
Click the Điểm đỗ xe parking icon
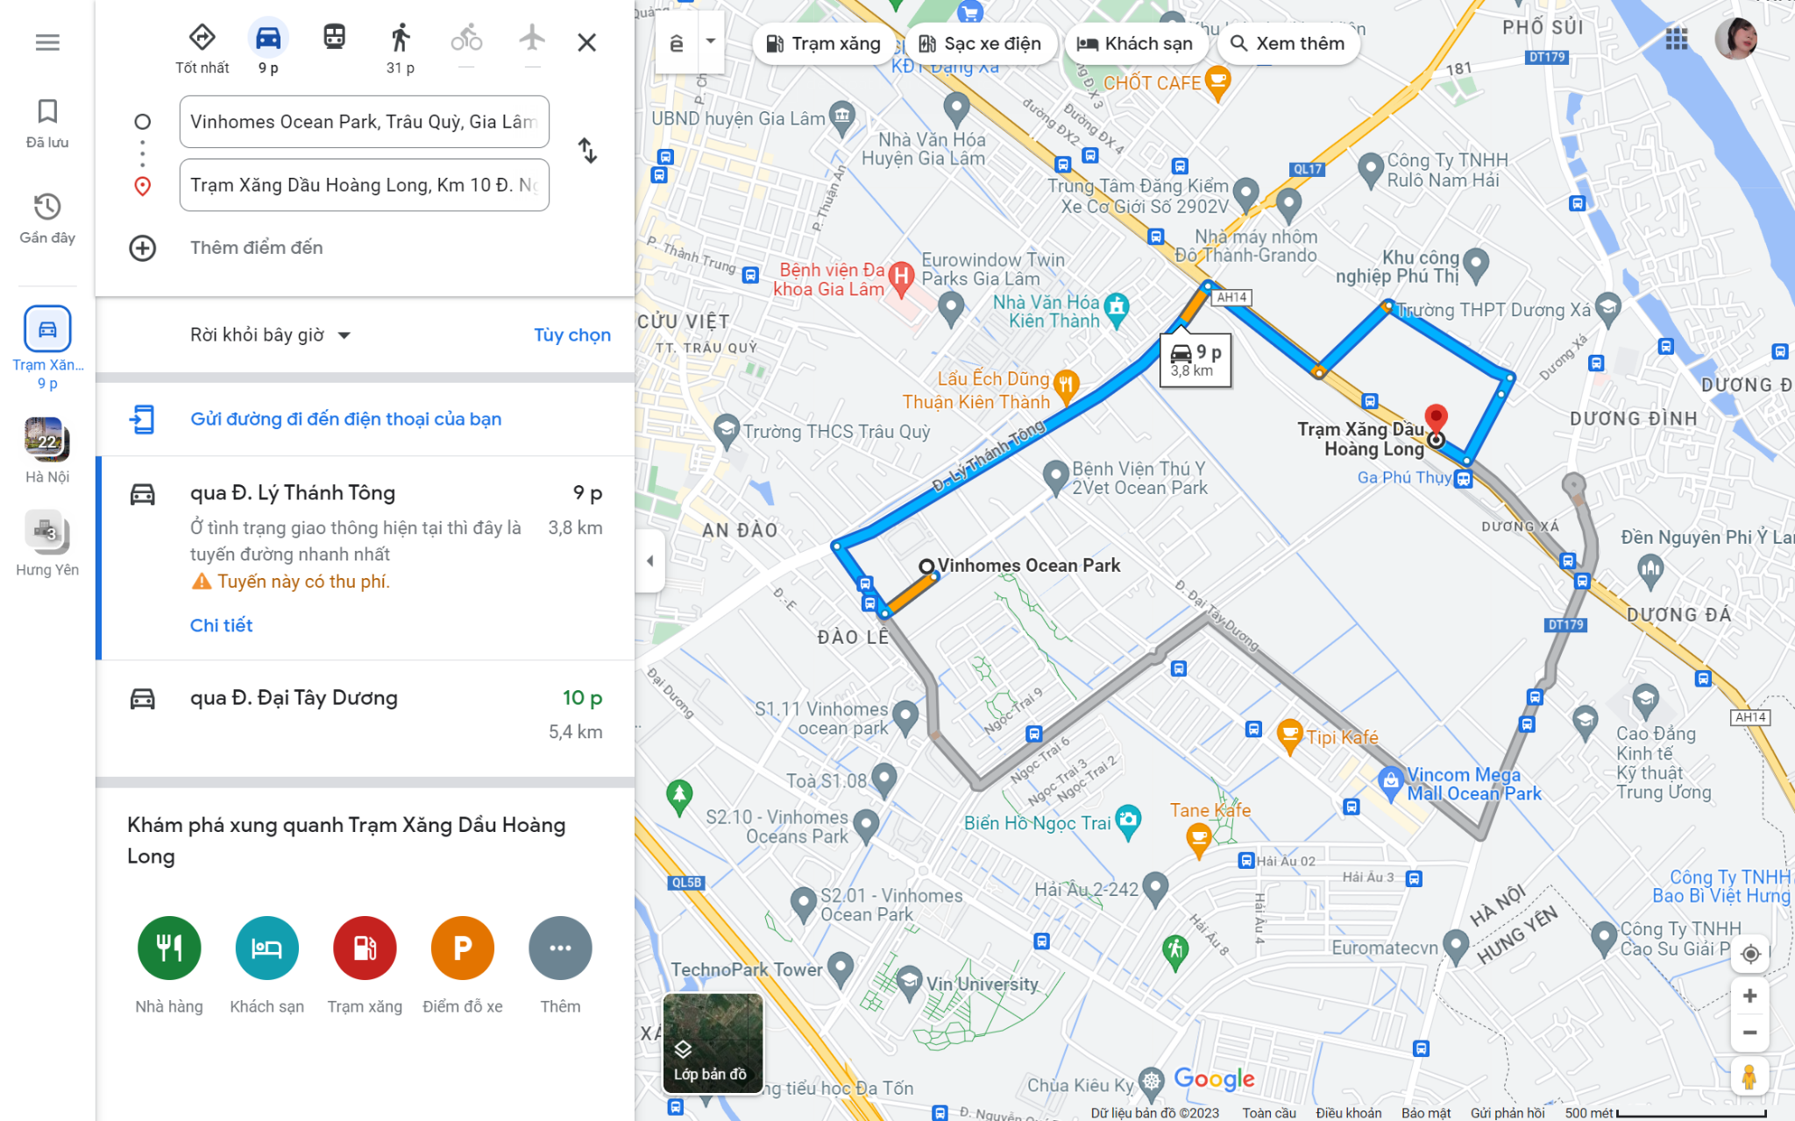tap(463, 948)
